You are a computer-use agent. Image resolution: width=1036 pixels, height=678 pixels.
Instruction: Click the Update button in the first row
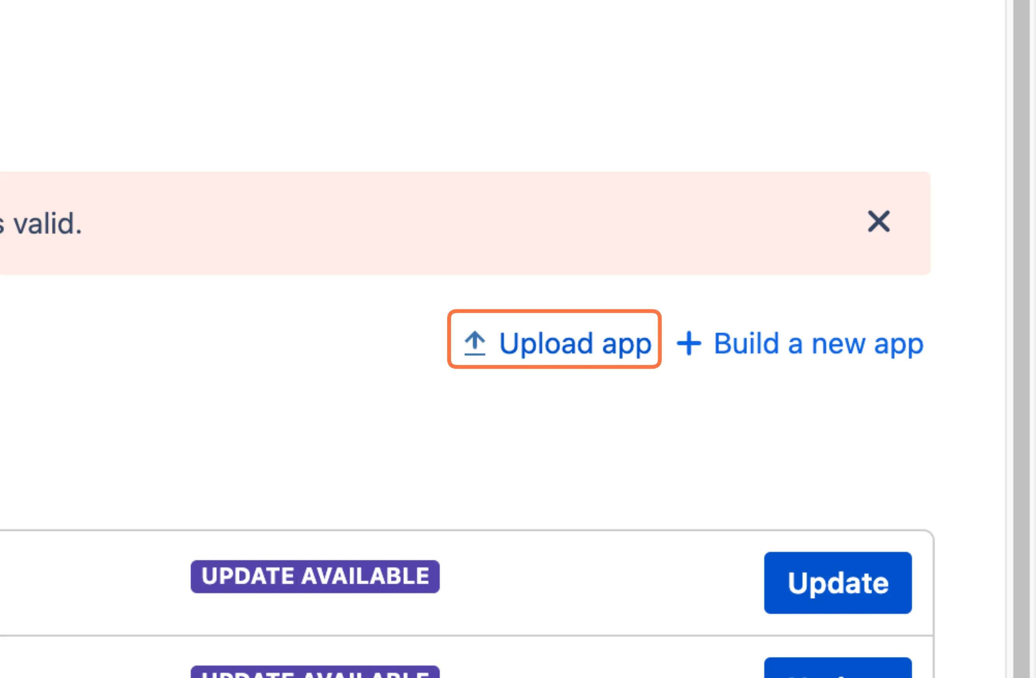pos(838,583)
